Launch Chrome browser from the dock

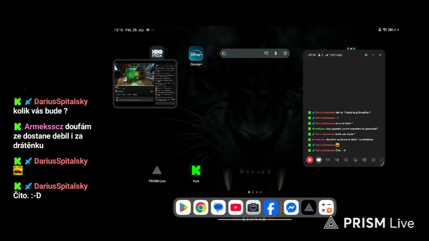click(201, 208)
